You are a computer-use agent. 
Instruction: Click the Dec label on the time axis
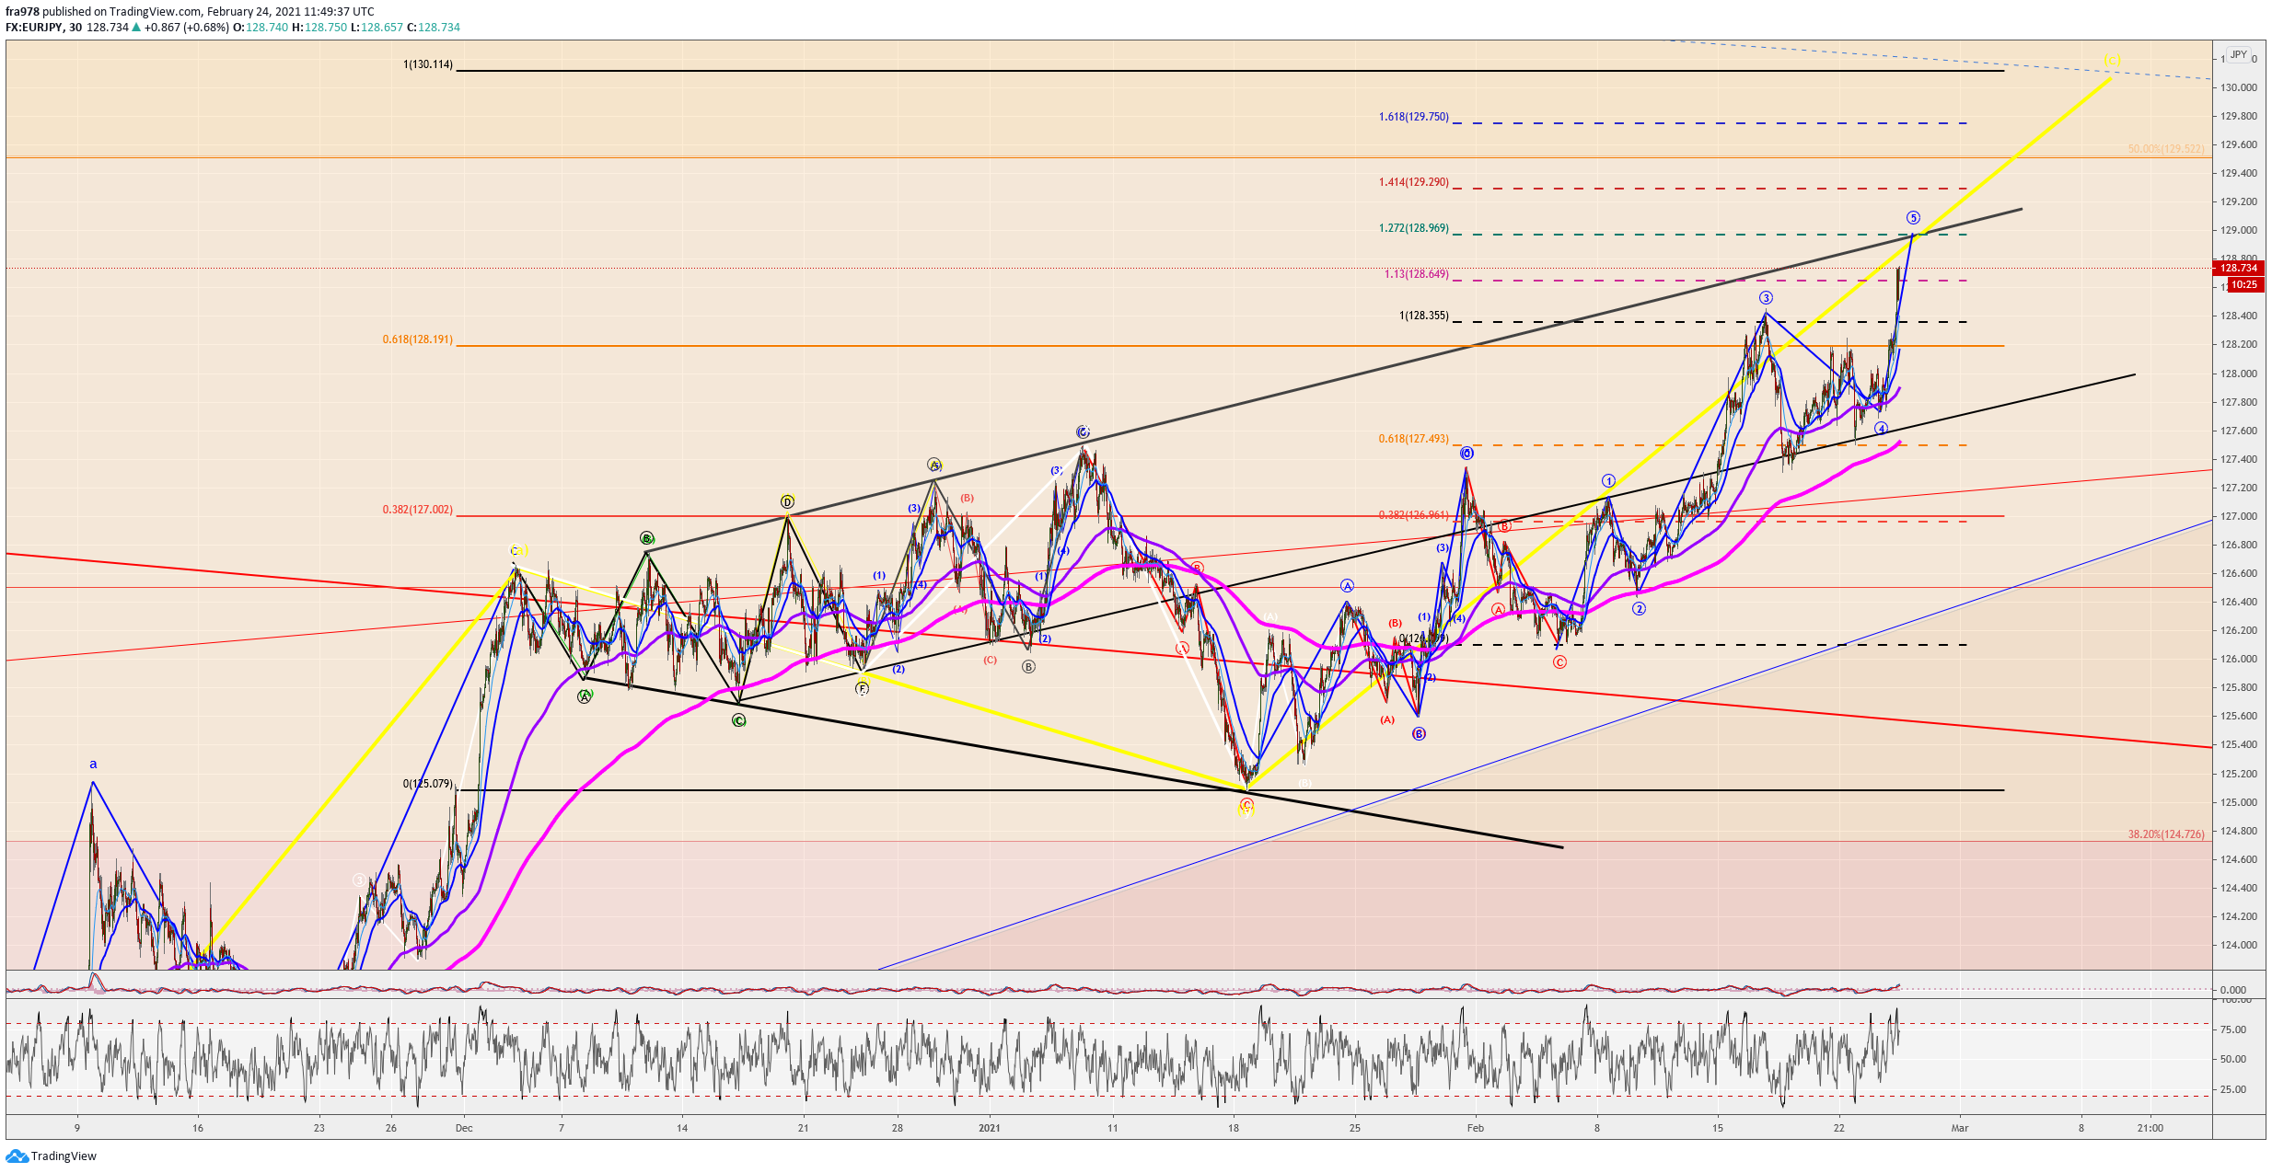(464, 1128)
